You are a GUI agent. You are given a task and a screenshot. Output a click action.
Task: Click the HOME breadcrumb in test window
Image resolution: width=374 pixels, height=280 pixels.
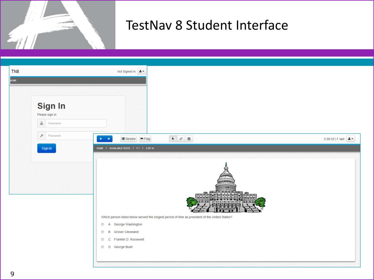100,148
